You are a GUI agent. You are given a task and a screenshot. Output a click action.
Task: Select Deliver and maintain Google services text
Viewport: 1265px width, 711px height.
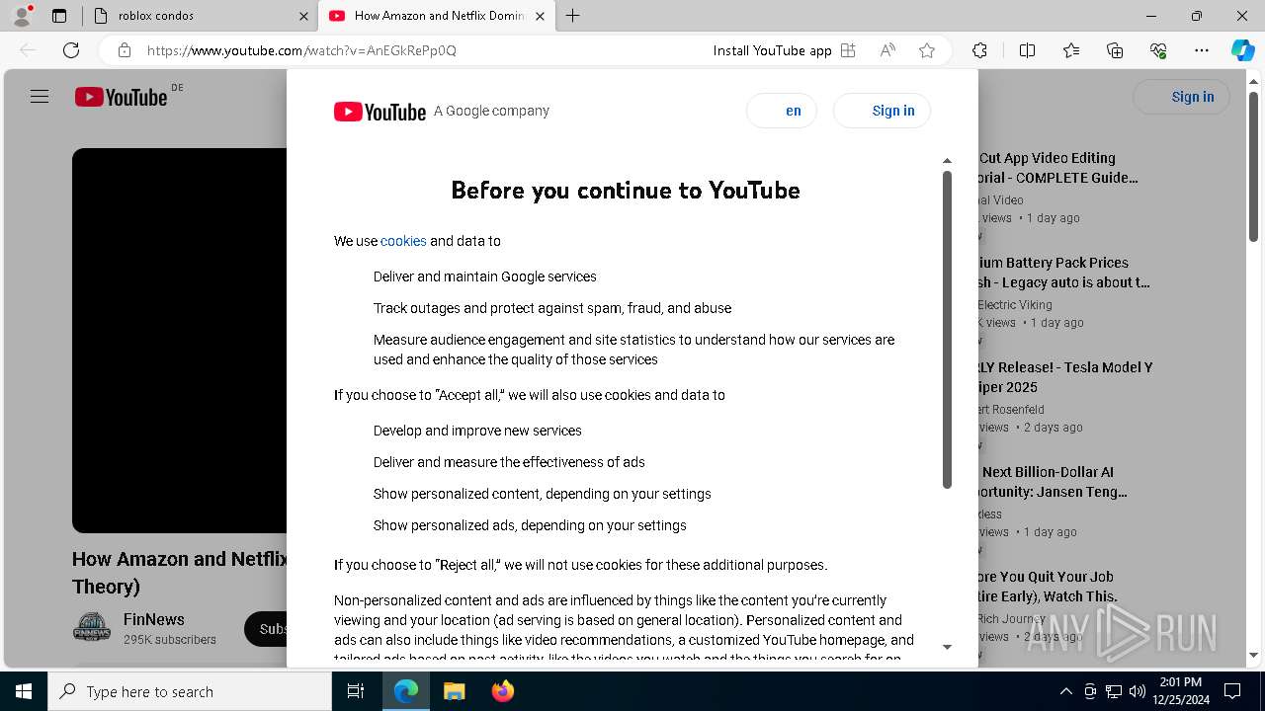[485, 276]
